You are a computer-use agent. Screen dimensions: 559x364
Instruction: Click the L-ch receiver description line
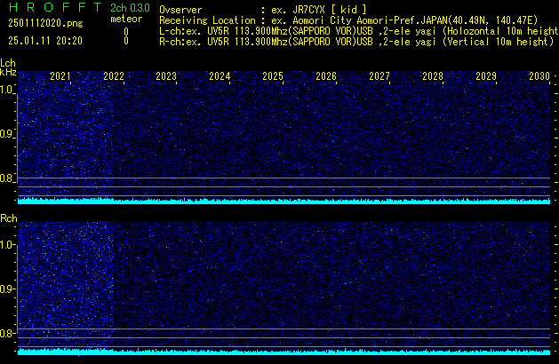(359, 31)
